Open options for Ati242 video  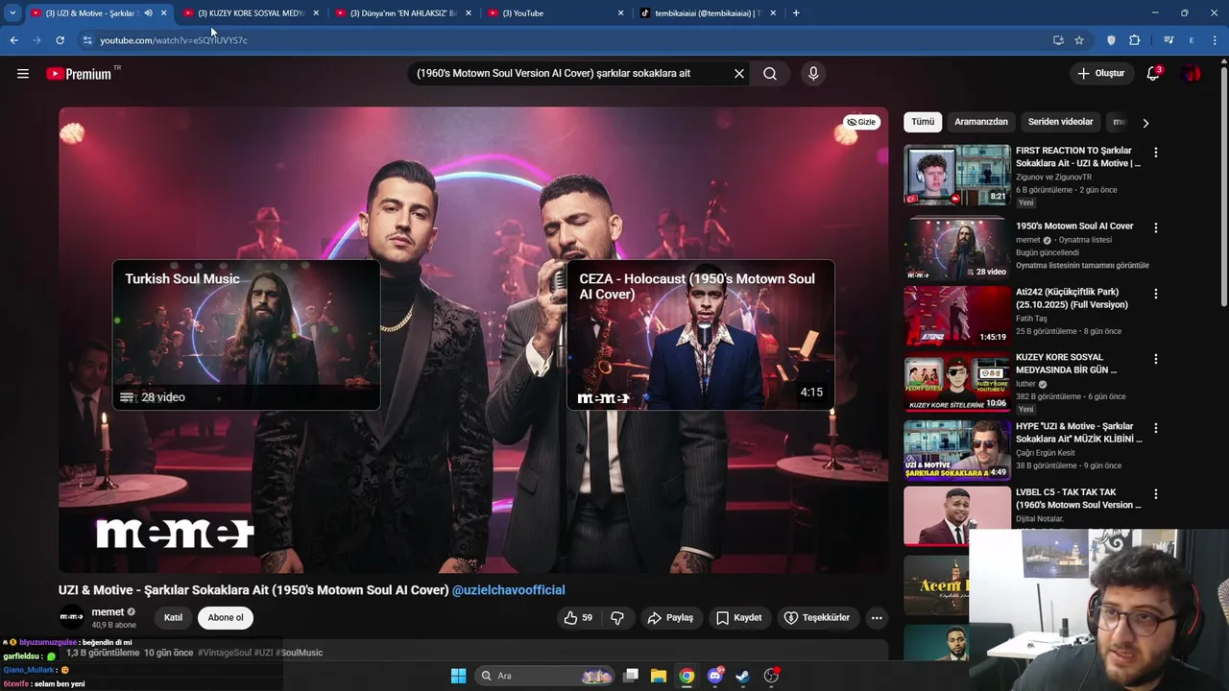pyautogui.click(x=1155, y=294)
